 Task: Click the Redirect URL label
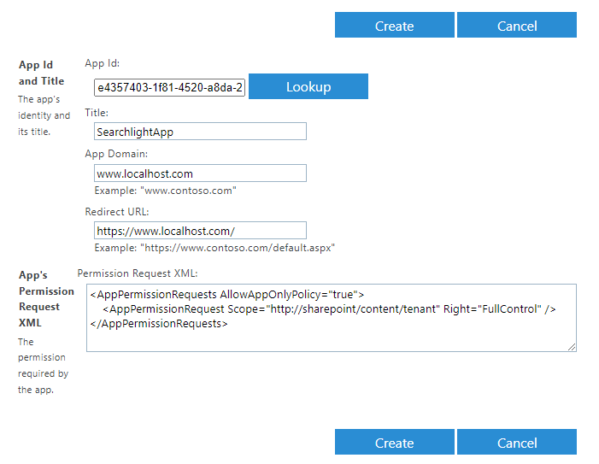click(117, 212)
